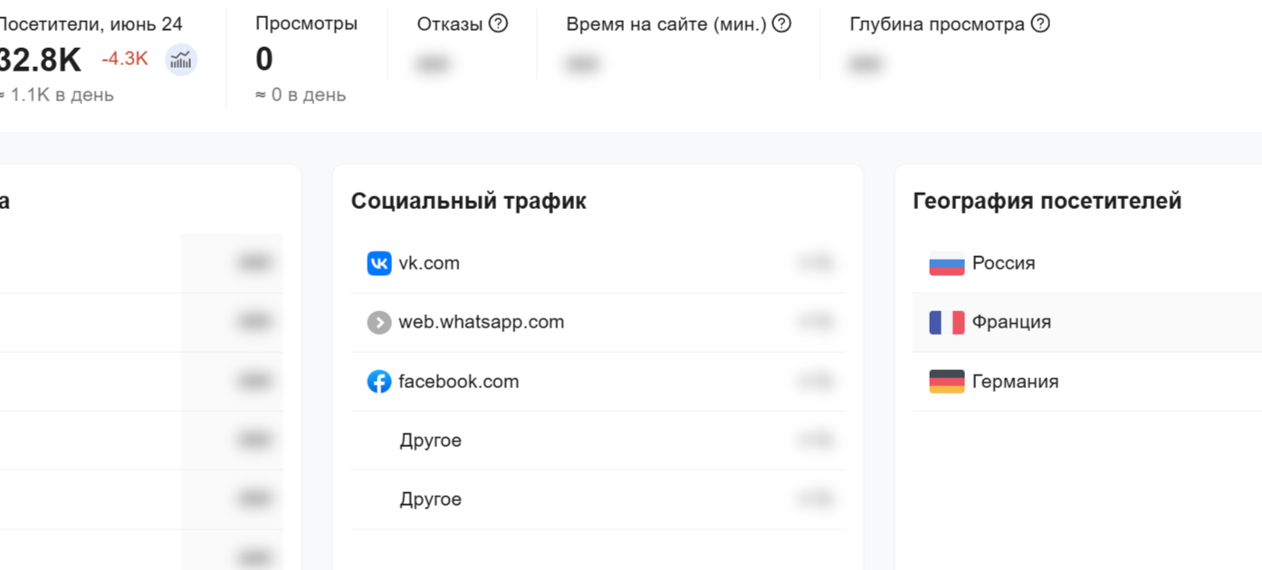1262x570 pixels.
Task: Open the facebook.com traffic source entry
Action: pos(598,381)
